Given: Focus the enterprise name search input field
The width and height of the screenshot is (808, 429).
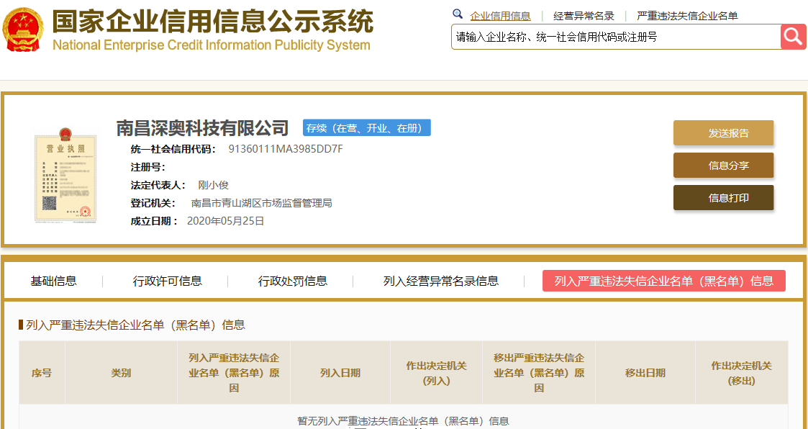Looking at the screenshot, I should (617, 37).
